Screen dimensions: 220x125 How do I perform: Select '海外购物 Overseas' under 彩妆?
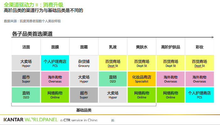click(x=200, y=79)
